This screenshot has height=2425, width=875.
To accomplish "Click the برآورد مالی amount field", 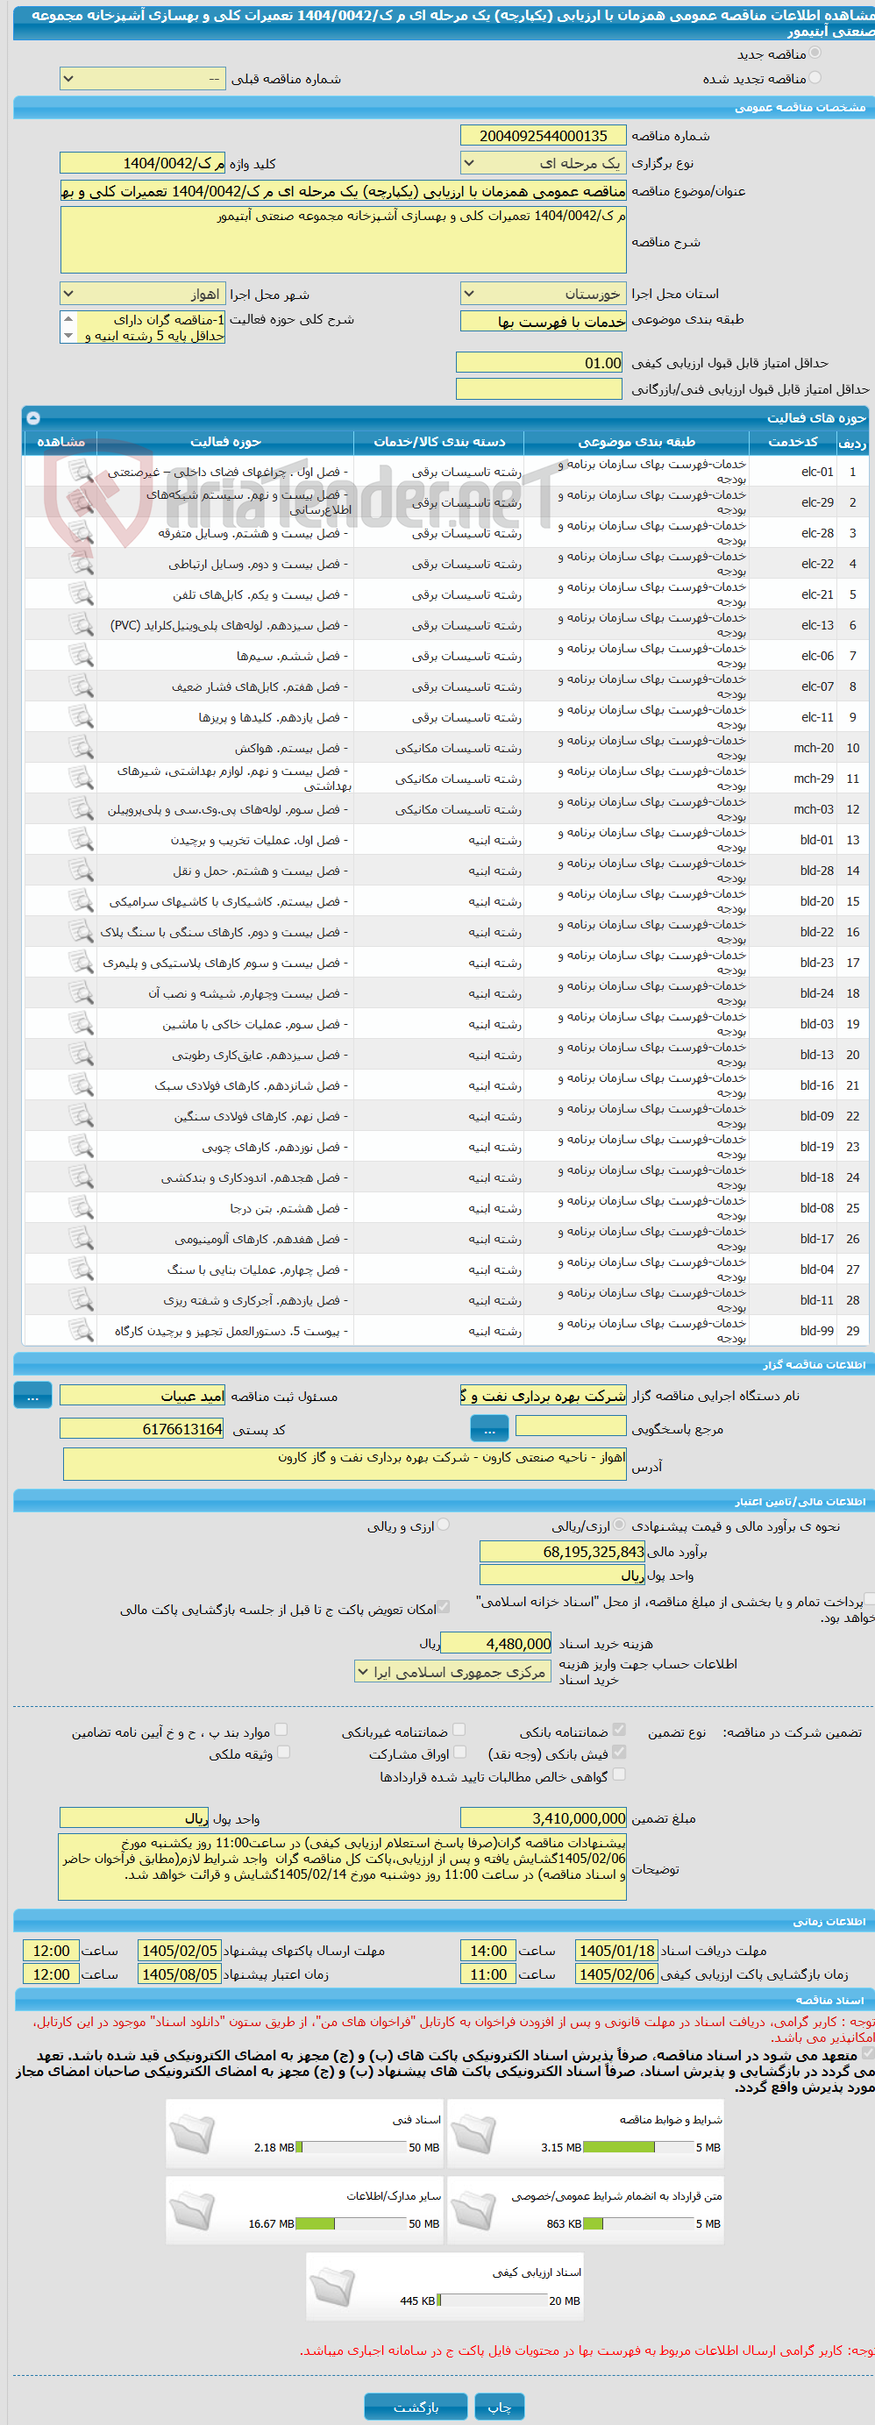I will 562,1552.
